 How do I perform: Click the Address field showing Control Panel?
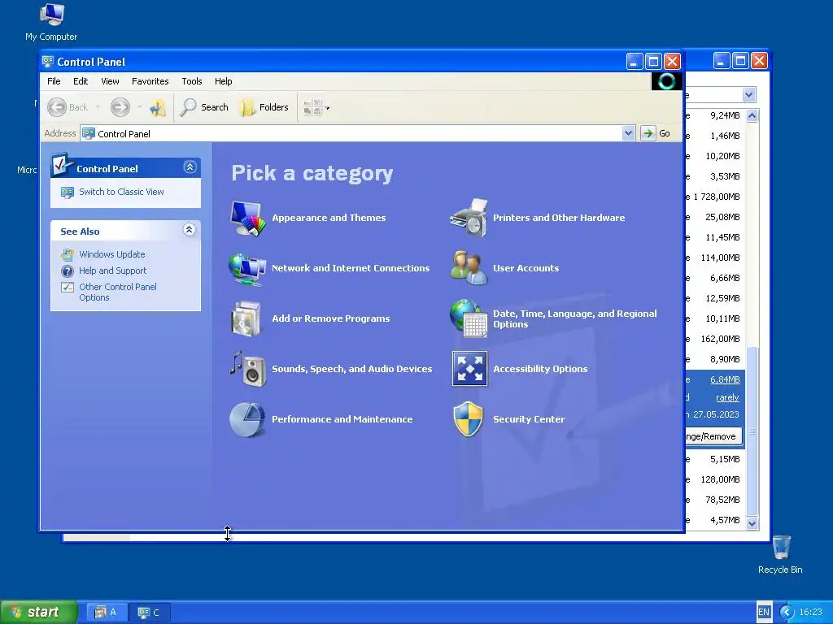(x=351, y=134)
